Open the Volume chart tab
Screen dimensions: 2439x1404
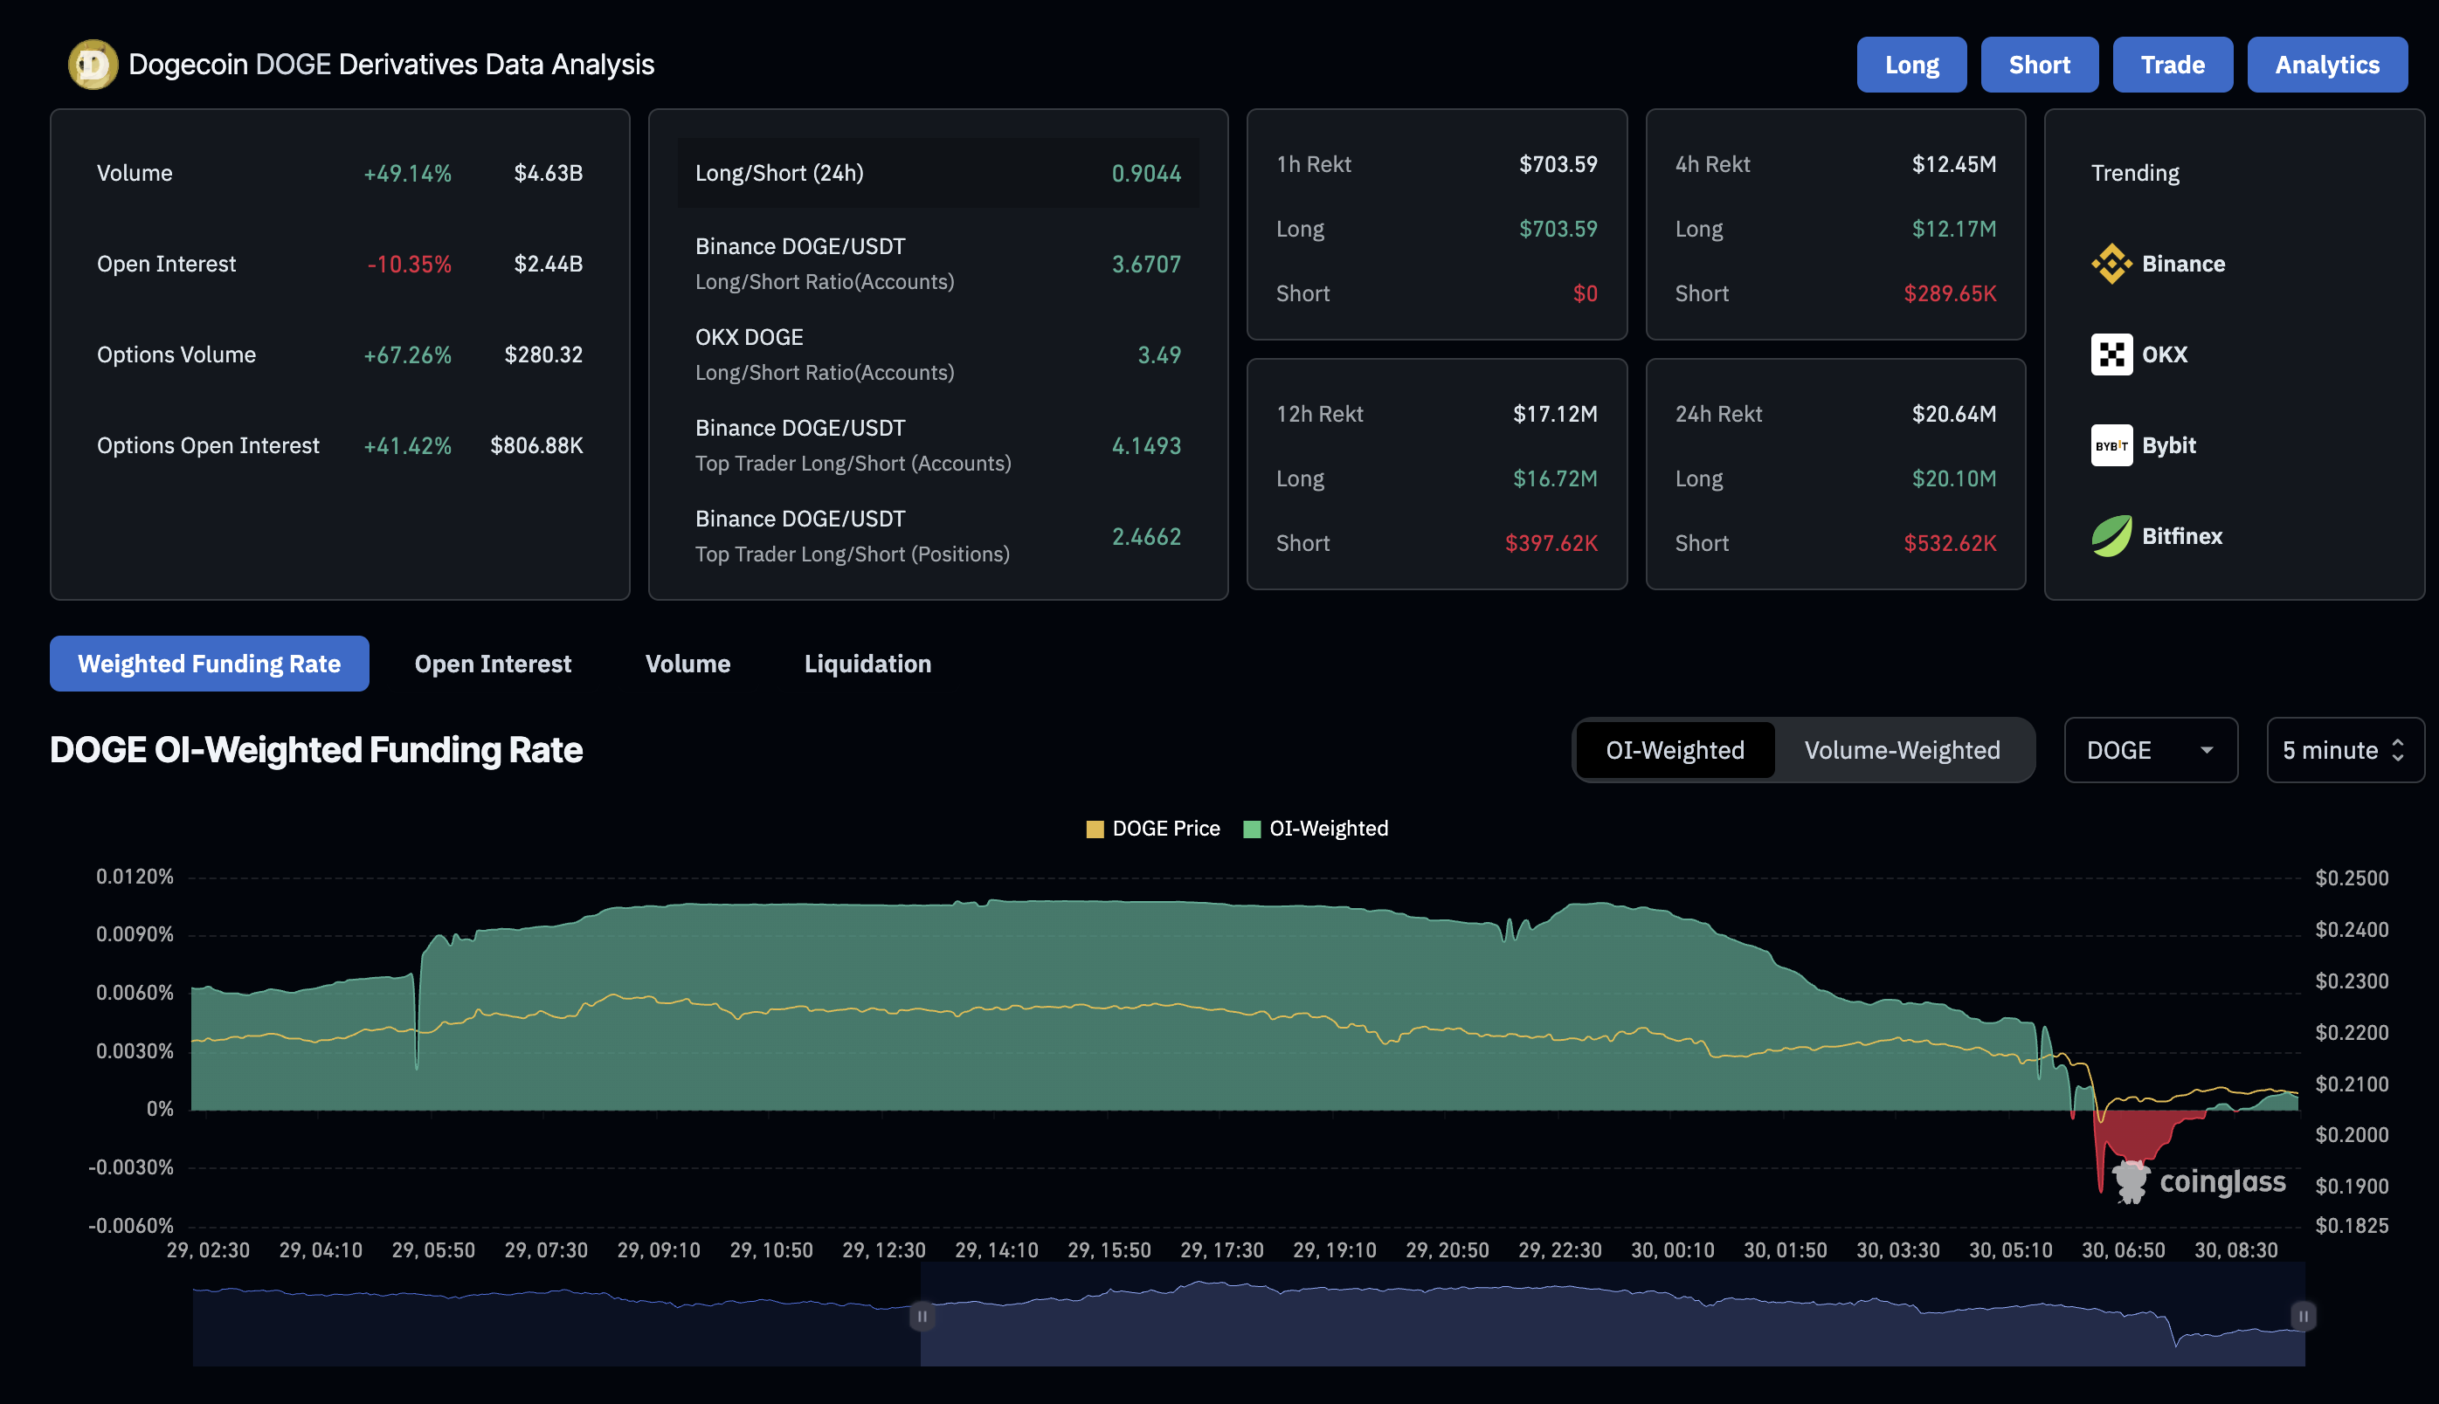pyautogui.click(x=687, y=664)
